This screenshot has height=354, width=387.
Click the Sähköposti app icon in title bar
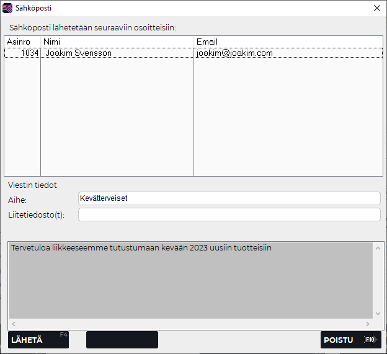7,8
